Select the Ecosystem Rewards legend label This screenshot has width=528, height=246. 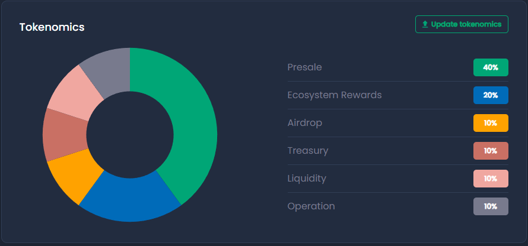point(334,95)
